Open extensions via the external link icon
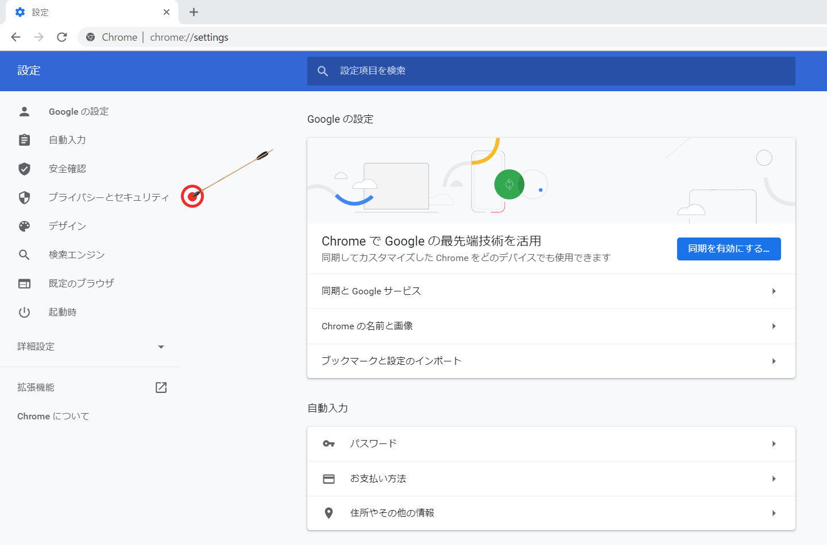Screen dimensions: 827x545 160,387
